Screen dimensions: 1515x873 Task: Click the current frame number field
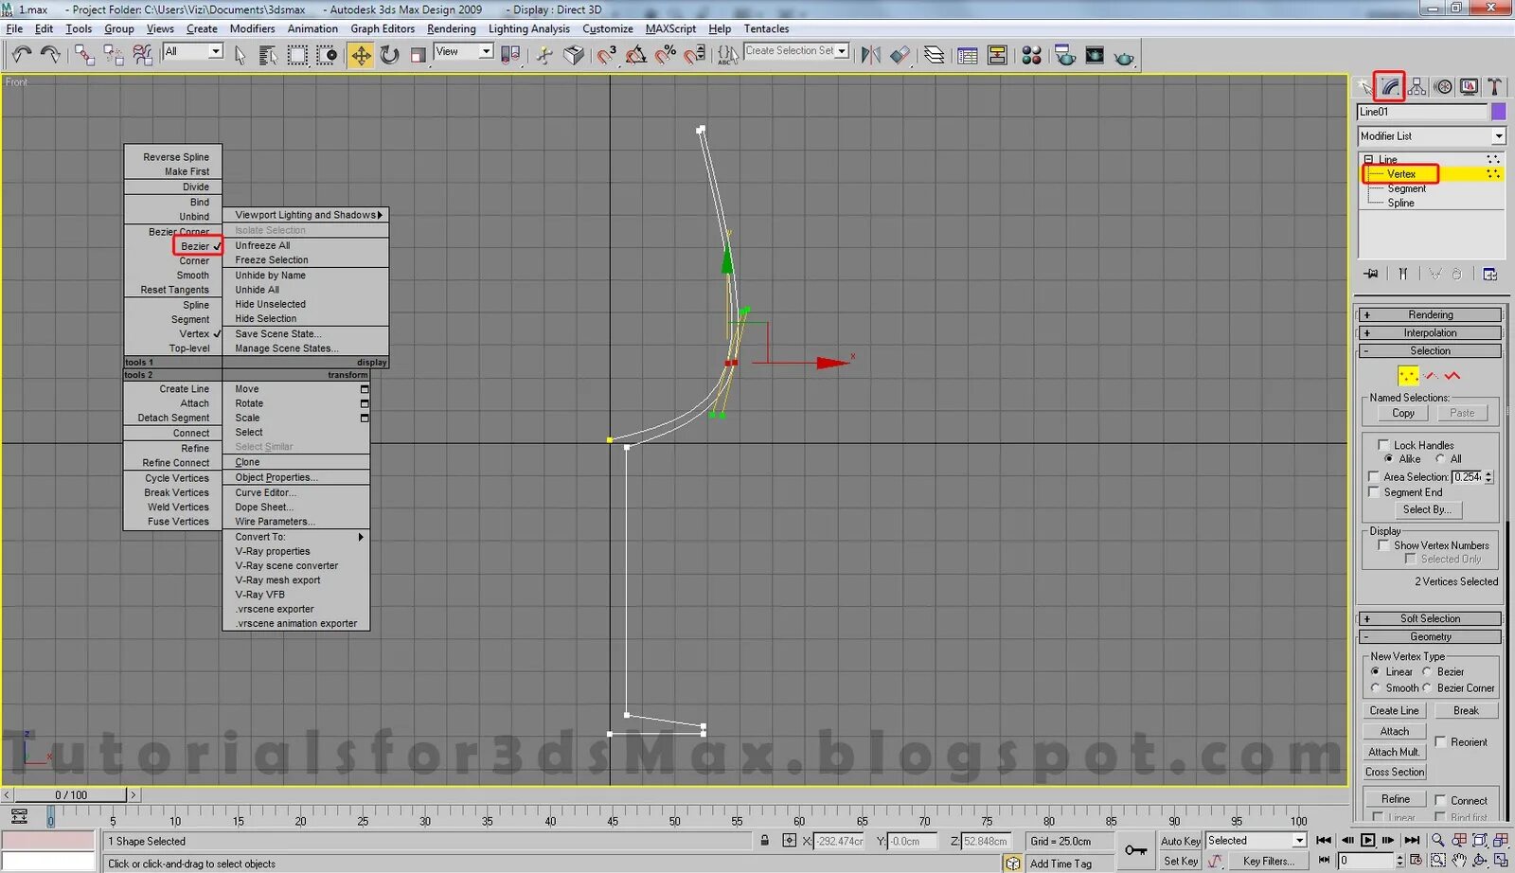pyautogui.click(x=1366, y=860)
